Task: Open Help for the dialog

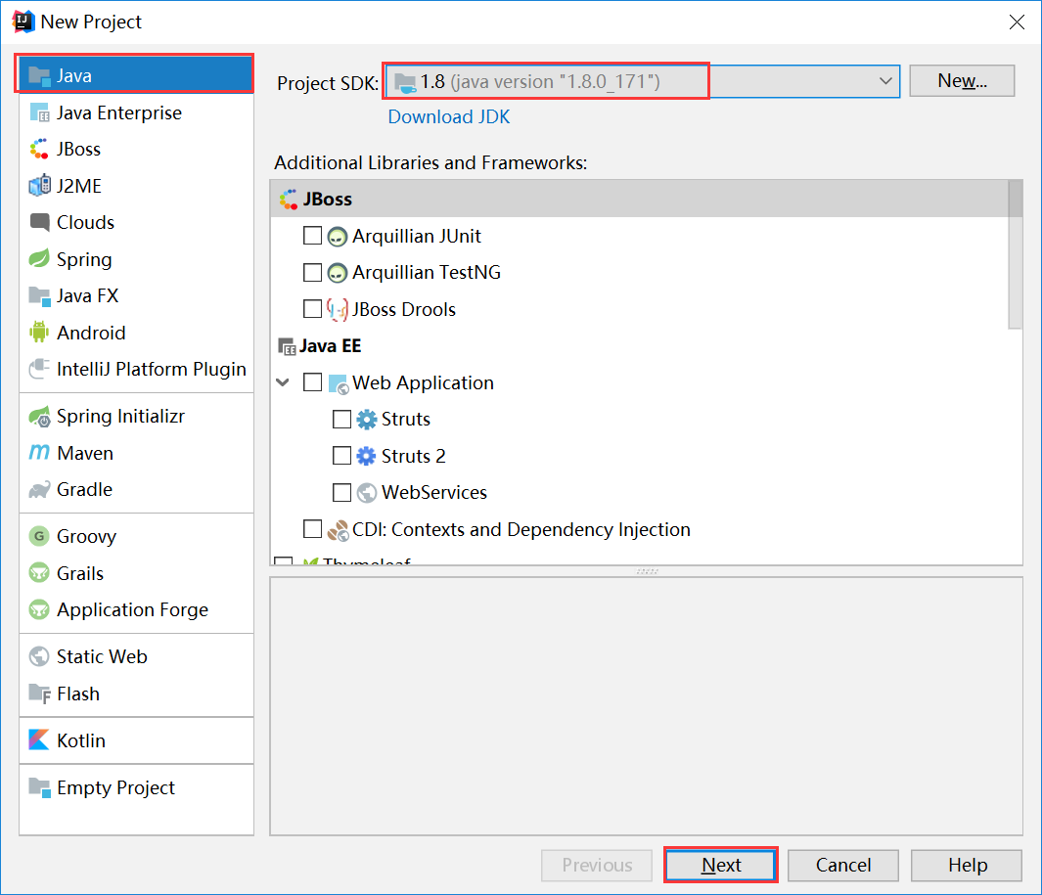Action: [x=967, y=865]
